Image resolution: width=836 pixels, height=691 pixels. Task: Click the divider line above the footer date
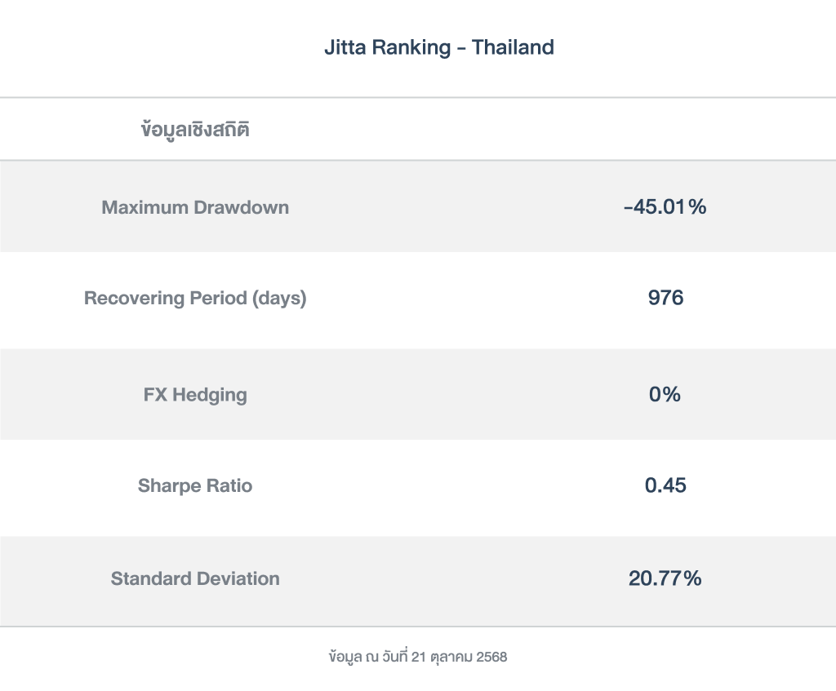(x=418, y=627)
